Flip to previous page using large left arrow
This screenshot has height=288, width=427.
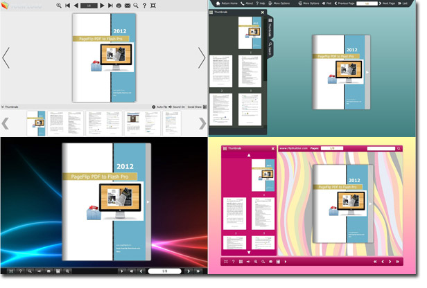click(6, 57)
